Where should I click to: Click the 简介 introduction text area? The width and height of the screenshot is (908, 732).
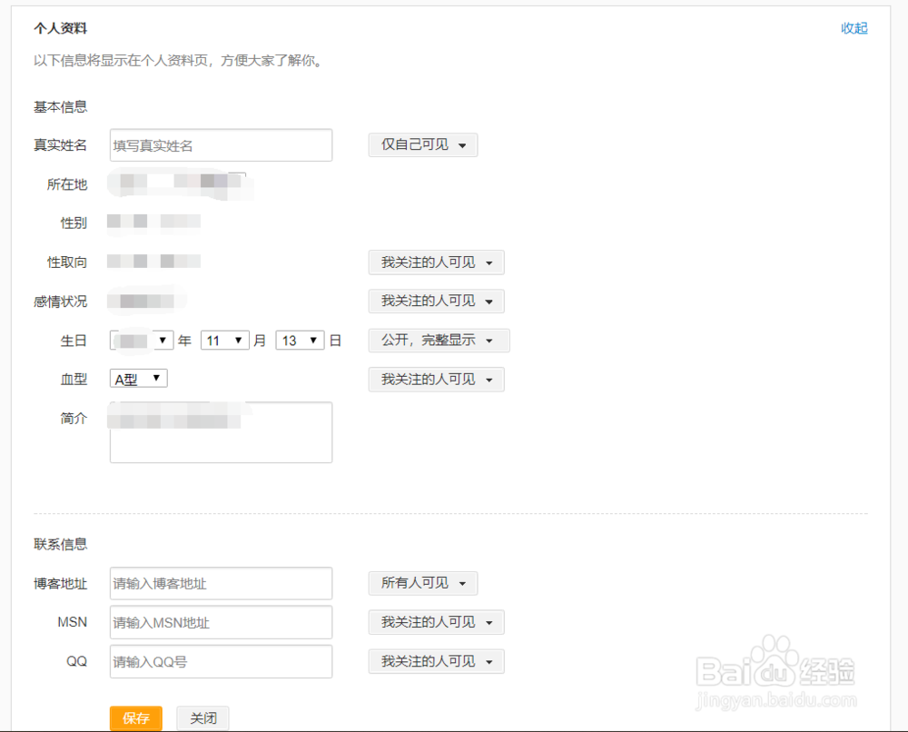[221, 432]
